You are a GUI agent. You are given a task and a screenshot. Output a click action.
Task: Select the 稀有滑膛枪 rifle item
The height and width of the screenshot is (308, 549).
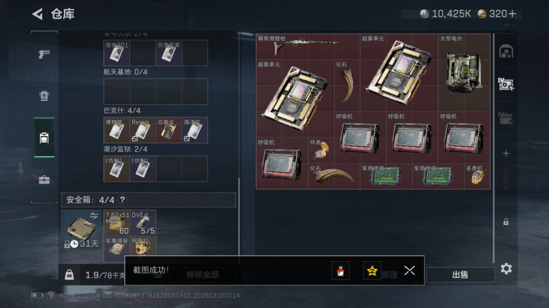pos(308,46)
